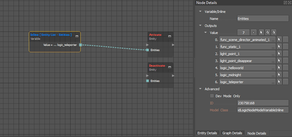Collapse the Value list
The width and height of the screenshot is (292, 137).
point(206,32)
